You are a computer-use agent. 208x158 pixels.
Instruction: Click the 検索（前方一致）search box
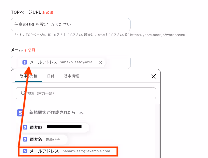coord(86,93)
